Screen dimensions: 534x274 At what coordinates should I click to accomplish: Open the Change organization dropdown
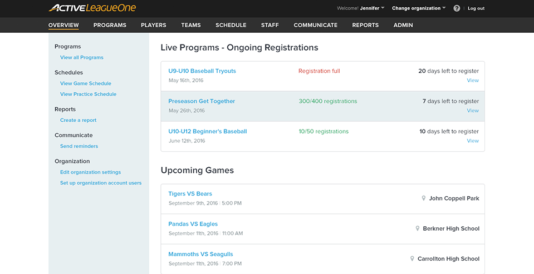tap(419, 8)
